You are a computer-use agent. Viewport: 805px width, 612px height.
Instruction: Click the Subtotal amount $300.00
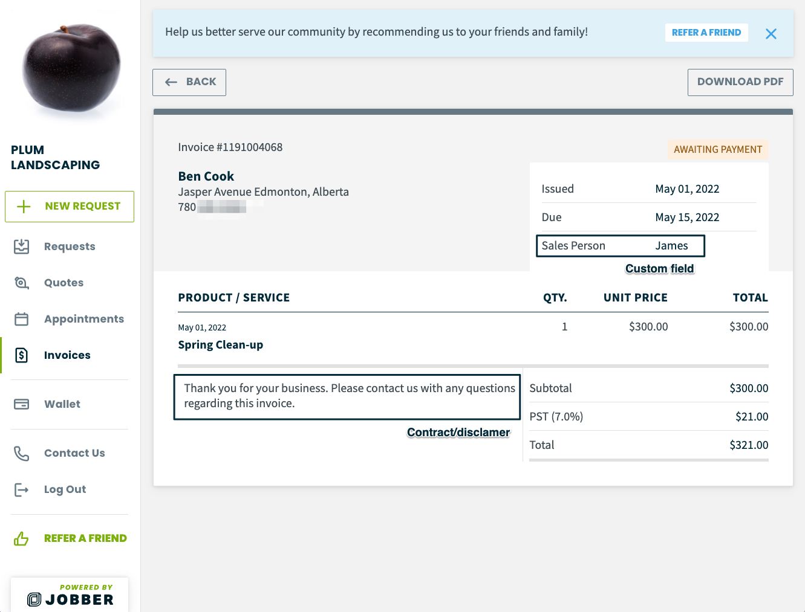pos(749,388)
